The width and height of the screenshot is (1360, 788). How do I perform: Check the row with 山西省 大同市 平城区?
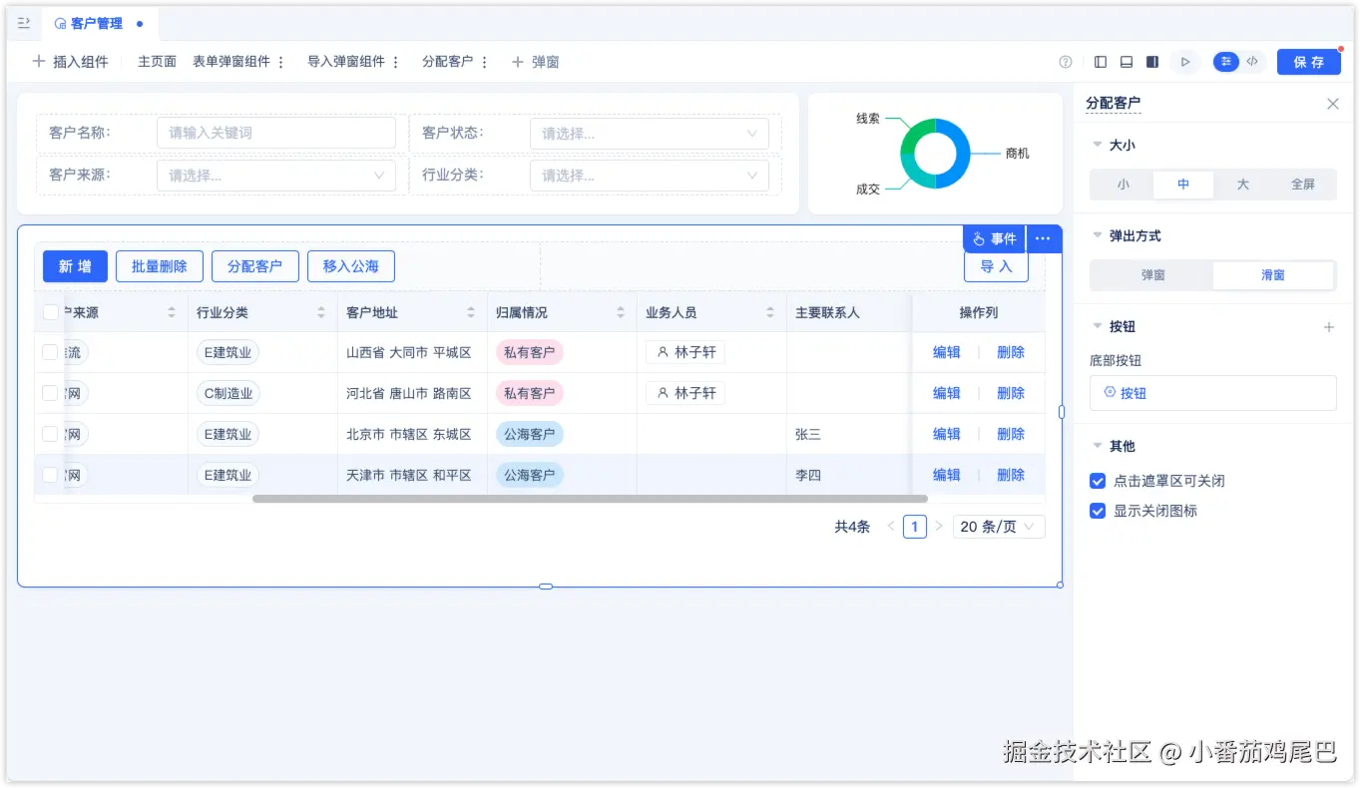[50, 352]
